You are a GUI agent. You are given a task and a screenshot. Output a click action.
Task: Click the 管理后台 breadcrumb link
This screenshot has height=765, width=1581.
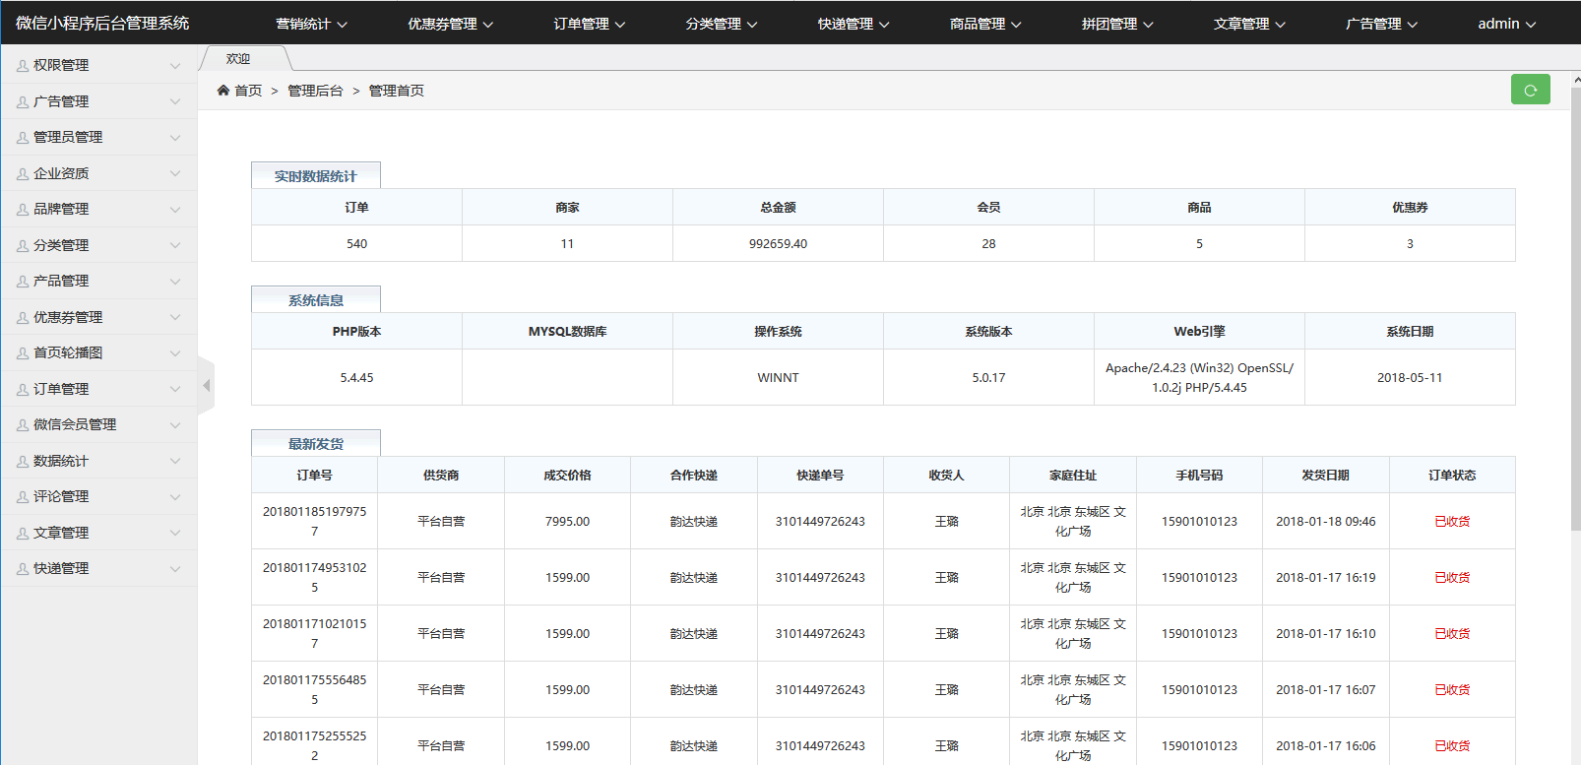pyautogui.click(x=315, y=91)
